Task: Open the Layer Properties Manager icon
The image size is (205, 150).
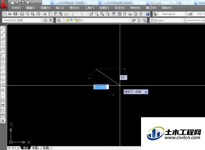Action: point(59,20)
